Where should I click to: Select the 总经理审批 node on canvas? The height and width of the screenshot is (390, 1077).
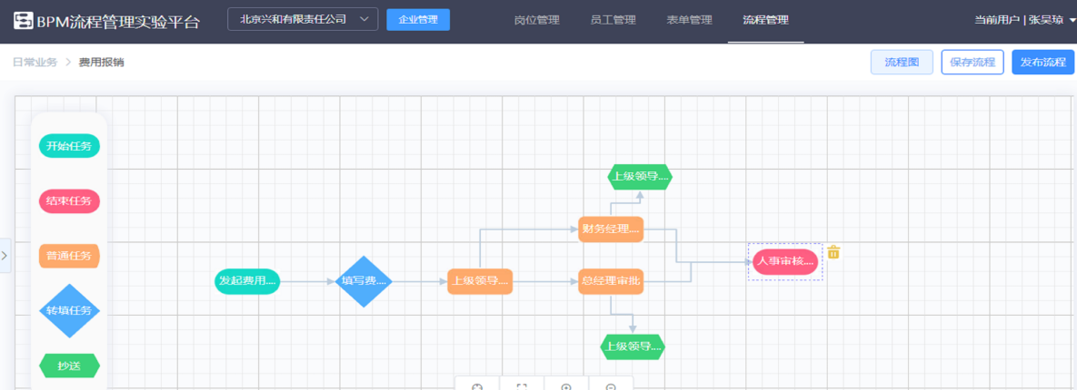(611, 281)
